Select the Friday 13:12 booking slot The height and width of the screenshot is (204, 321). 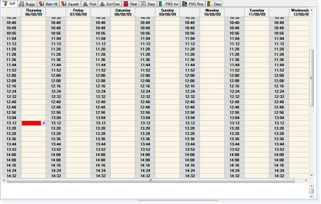point(78,123)
